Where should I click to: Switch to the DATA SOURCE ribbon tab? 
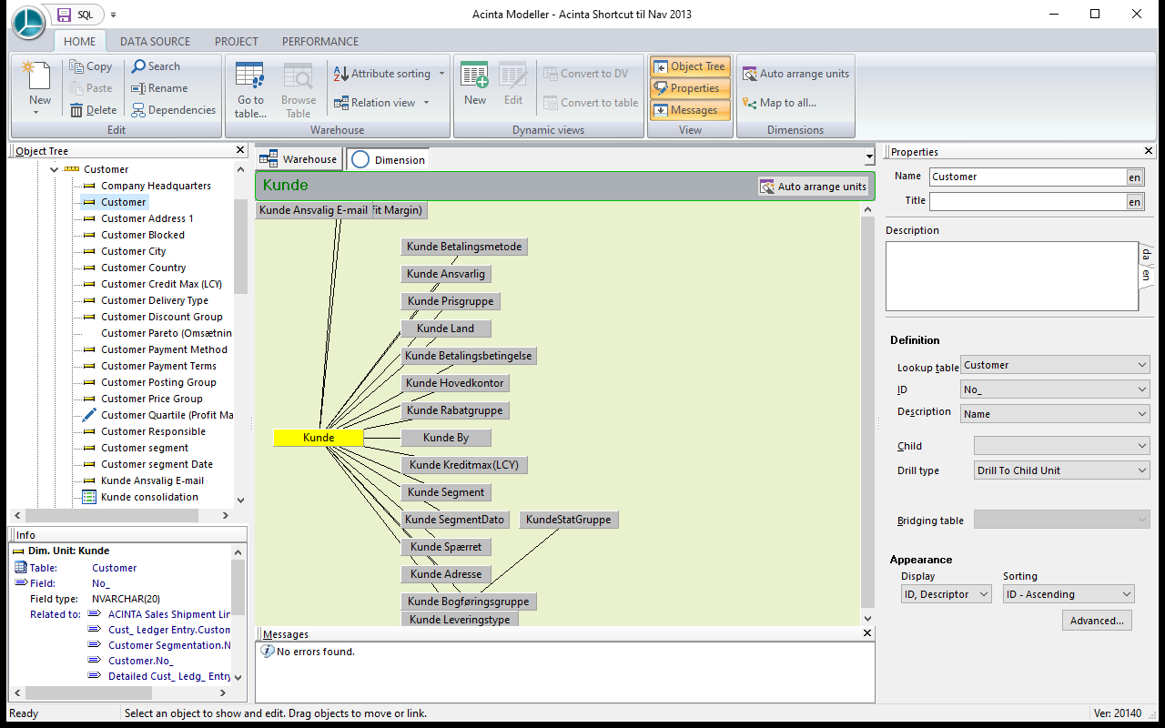pyautogui.click(x=156, y=41)
